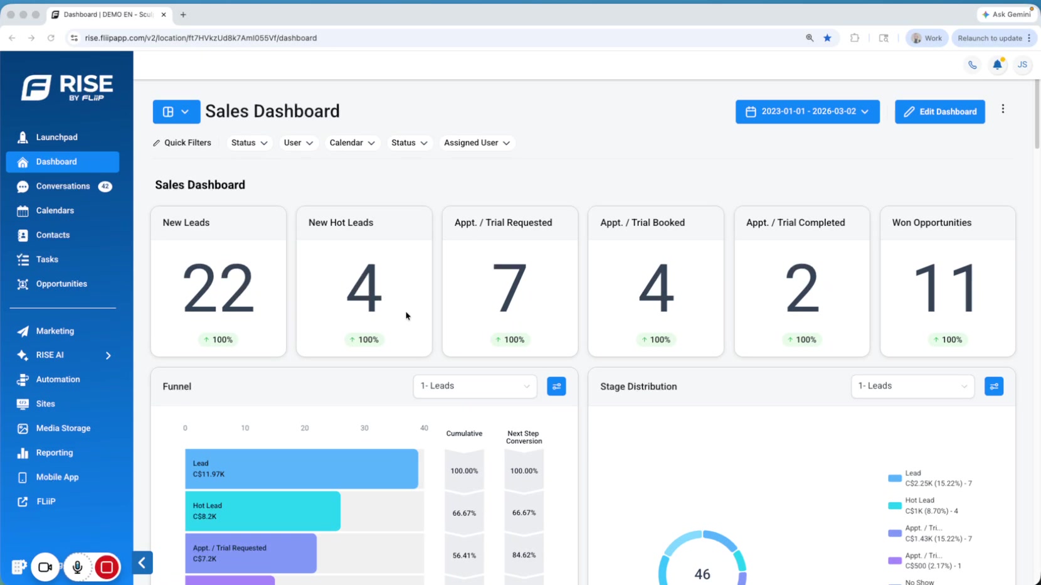Stop the screen recording
This screenshot has width=1041, height=585.
107,567
